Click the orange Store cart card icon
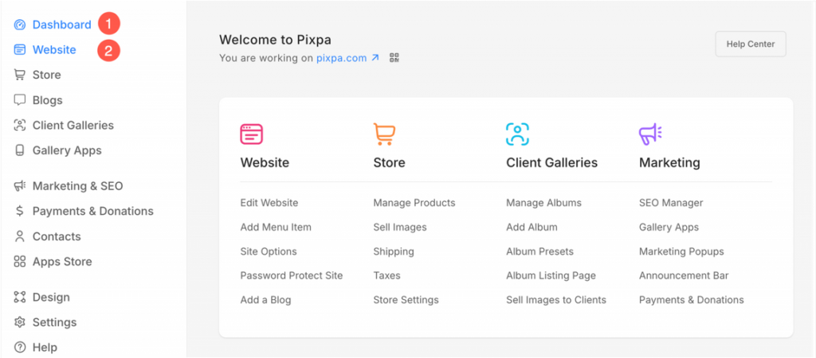The height and width of the screenshot is (358, 816). tap(385, 134)
